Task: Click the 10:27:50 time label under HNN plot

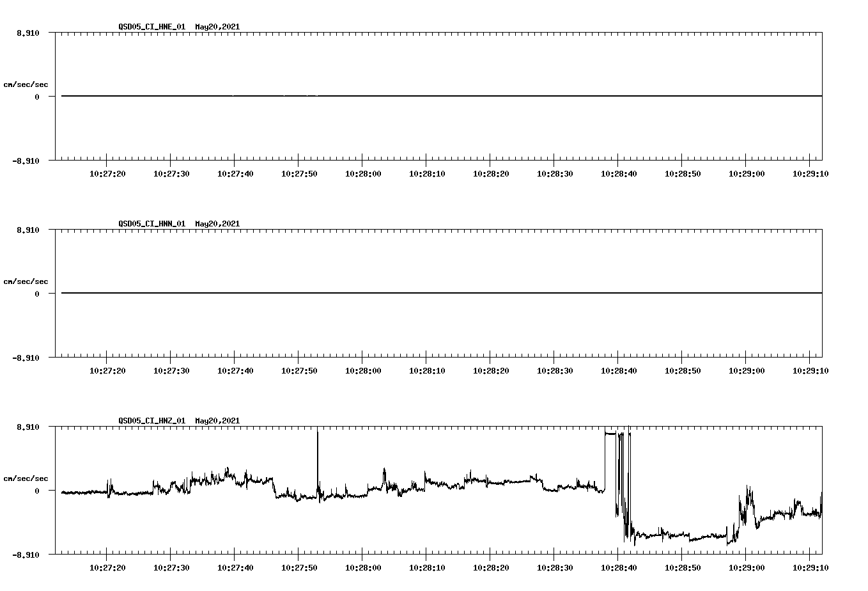Action: click(299, 371)
